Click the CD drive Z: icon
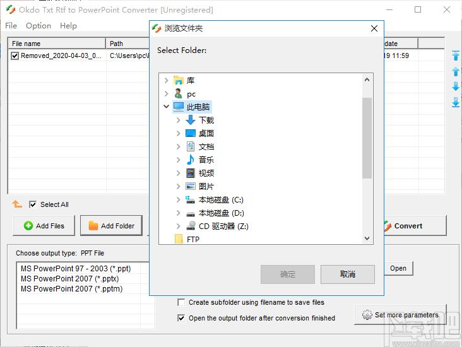Viewport: 462px width, 347px height. tap(191, 226)
